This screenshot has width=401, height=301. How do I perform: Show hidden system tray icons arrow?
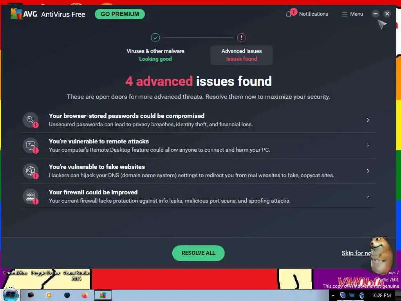coord(333,296)
